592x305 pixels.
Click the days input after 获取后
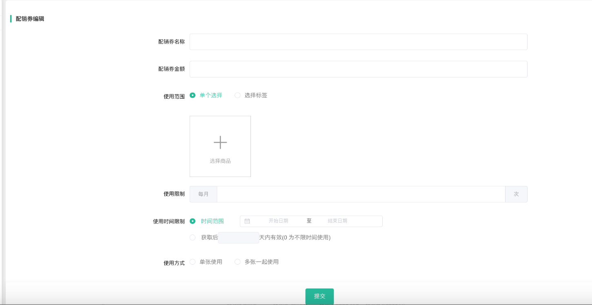[x=238, y=238]
